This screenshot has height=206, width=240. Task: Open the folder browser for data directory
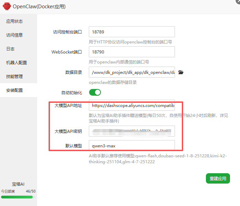[181, 72]
